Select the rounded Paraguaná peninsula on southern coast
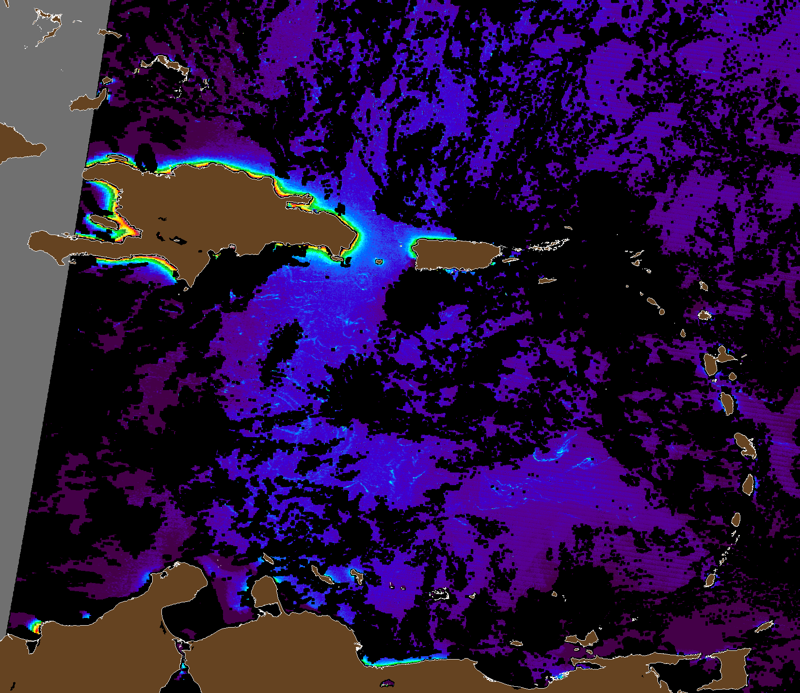The height and width of the screenshot is (693, 800). coord(265,592)
